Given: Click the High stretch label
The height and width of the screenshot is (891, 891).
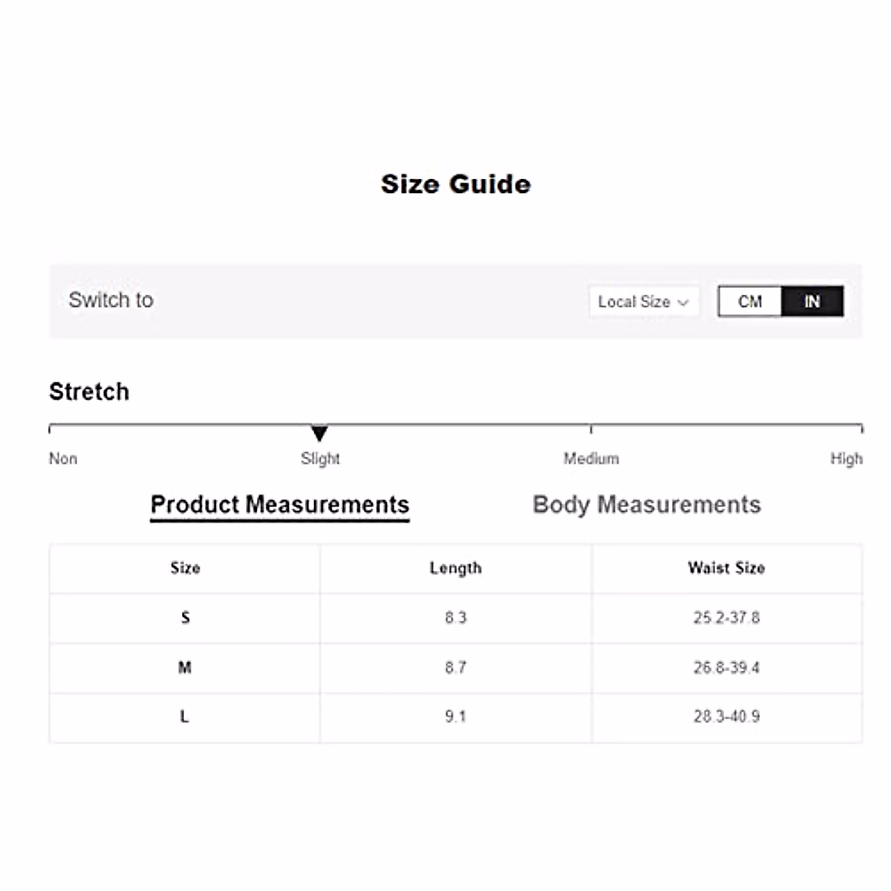Looking at the screenshot, I should pyautogui.click(x=846, y=459).
